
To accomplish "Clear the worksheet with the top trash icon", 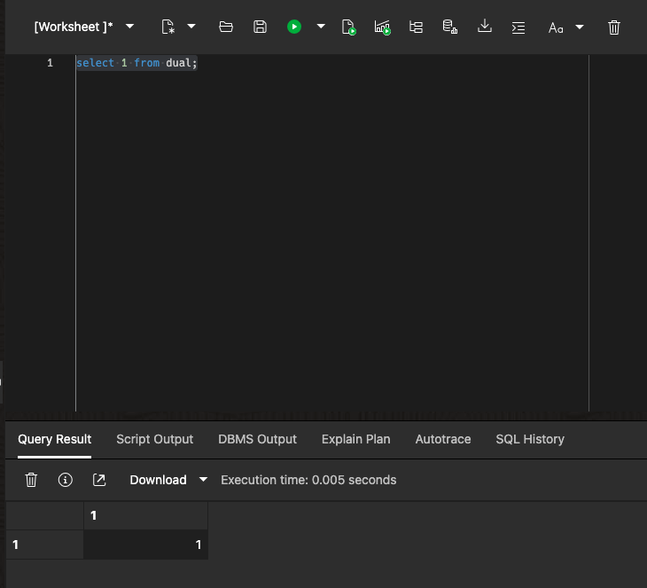I will (614, 27).
